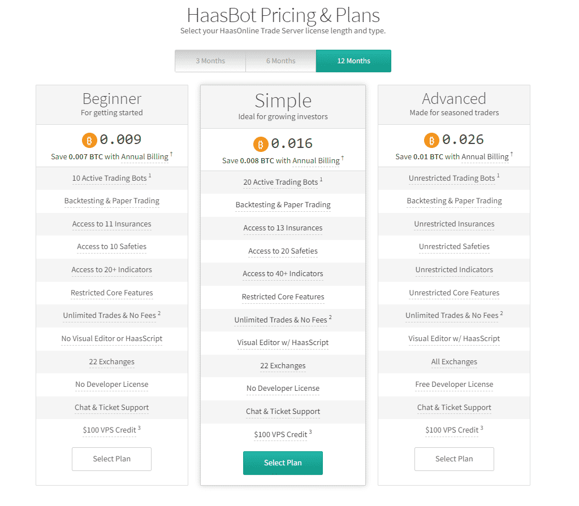This screenshot has width=579, height=506.
Task: Click $100 VPS Credit in Simple plan
Action: (x=280, y=434)
